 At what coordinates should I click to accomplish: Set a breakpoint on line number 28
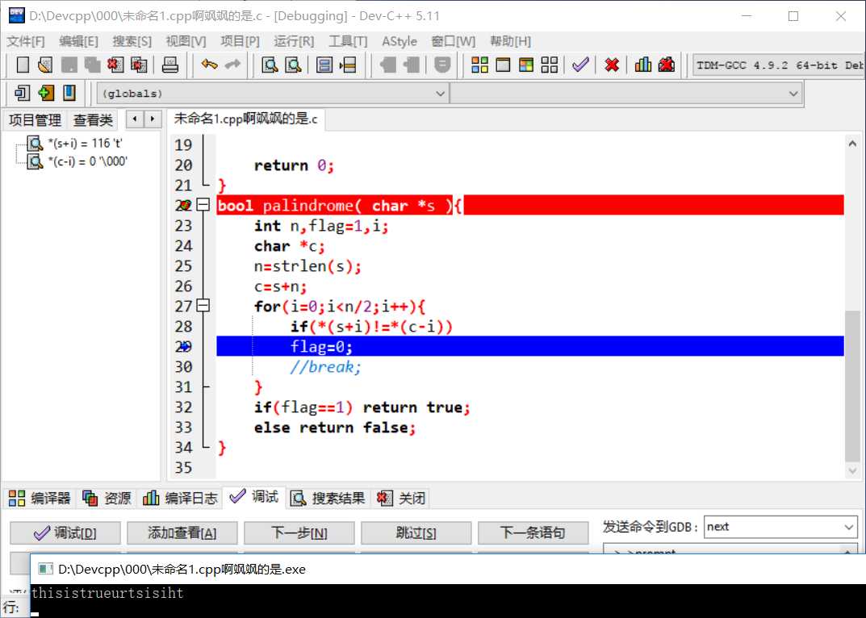183,327
